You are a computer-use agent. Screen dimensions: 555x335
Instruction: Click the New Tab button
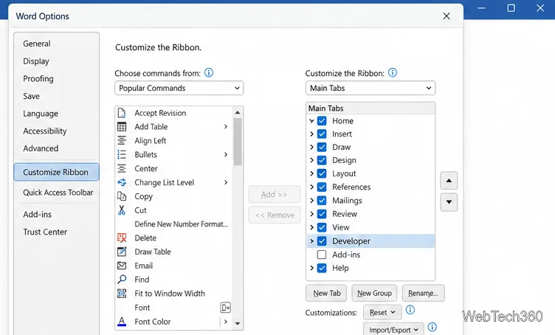326,293
